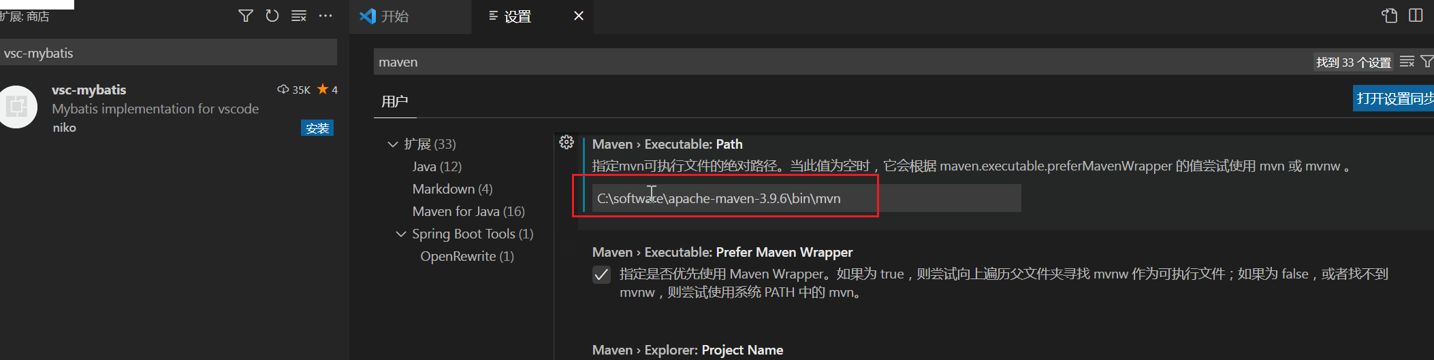
Task: Select Markdown (4) in settings tree
Action: 452,189
